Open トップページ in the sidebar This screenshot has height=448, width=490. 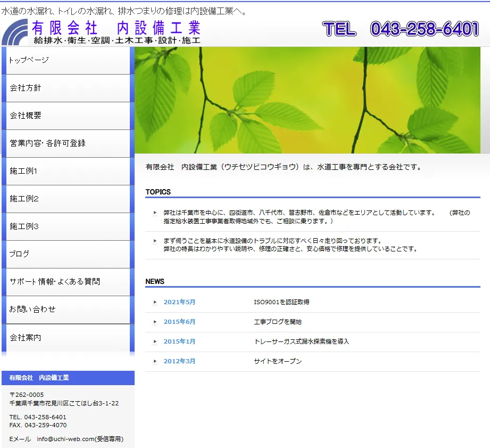pos(68,60)
